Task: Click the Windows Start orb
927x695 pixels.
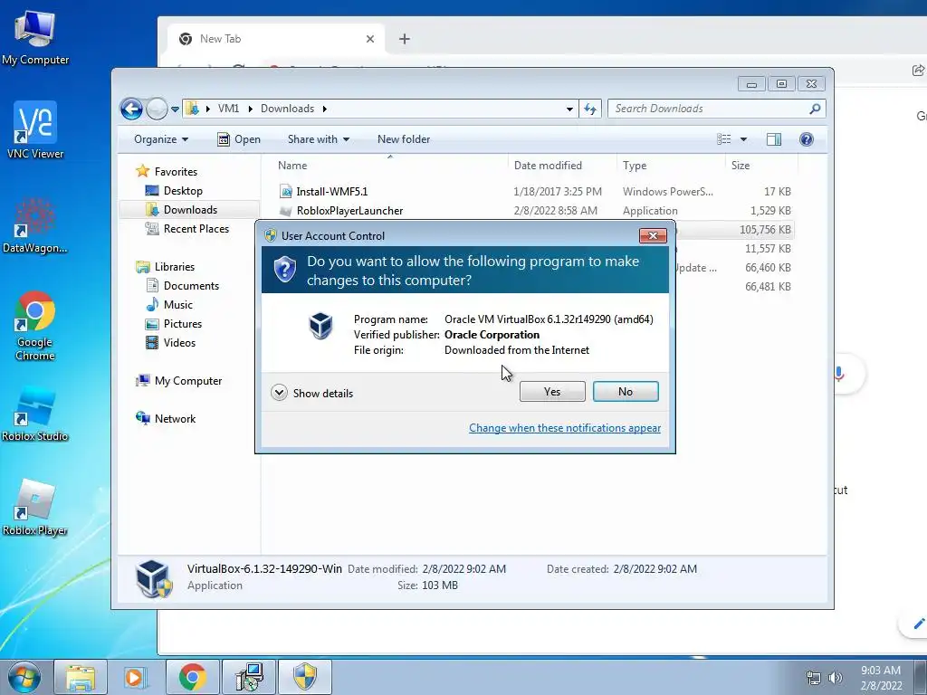Action: point(24,677)
